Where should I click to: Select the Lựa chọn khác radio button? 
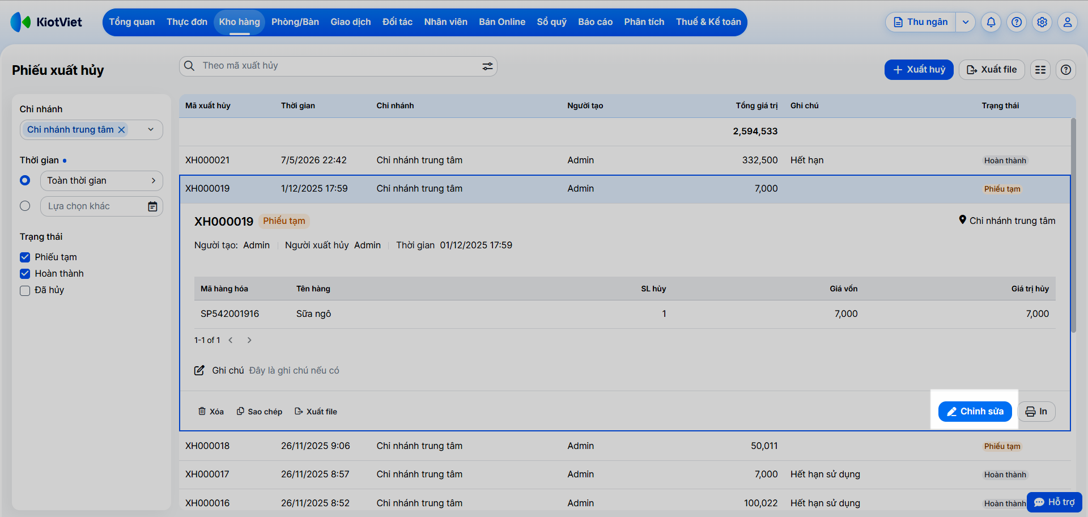[25, 206]
